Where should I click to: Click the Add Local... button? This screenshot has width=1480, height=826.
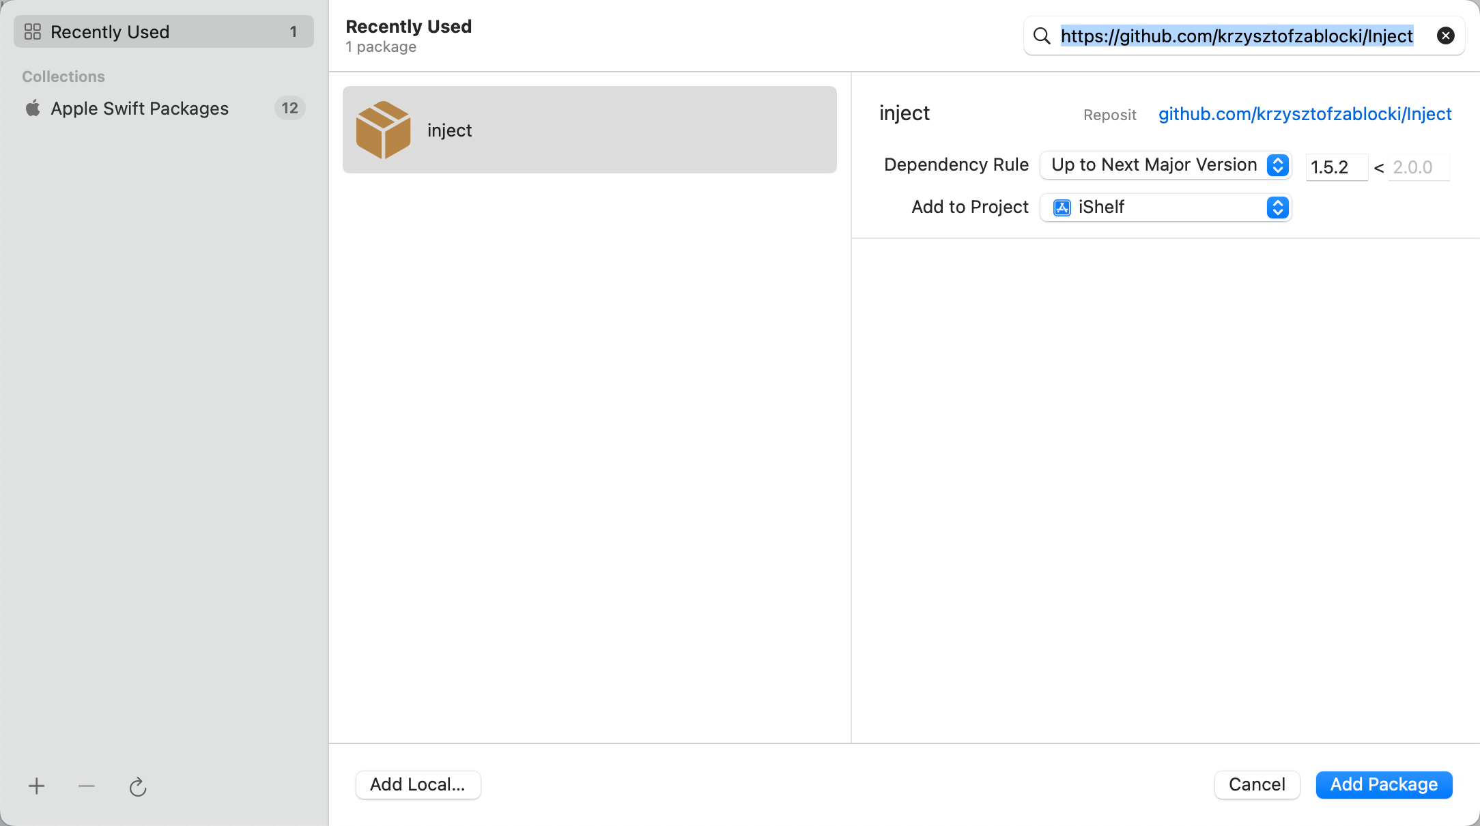(418, 784)
